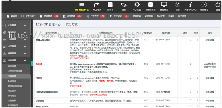Select 计划任务 in sidebar
The height and width of the screenshot is (108, 222).
[x=12, y=96]
